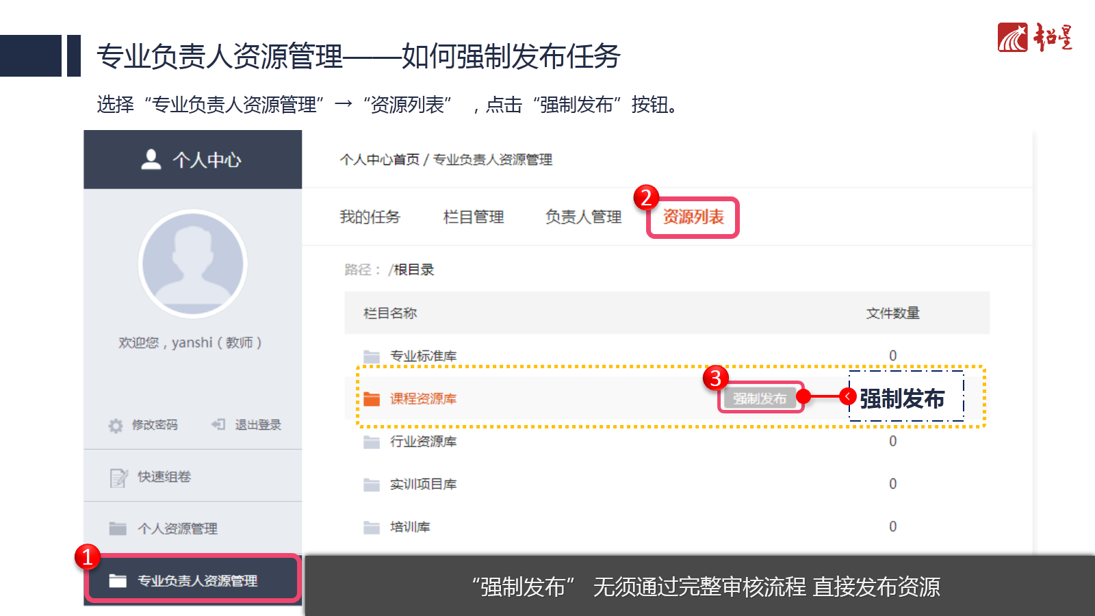
Task: Click the 个人中心 sidebar header title
Action: click(x=207, y=160)
